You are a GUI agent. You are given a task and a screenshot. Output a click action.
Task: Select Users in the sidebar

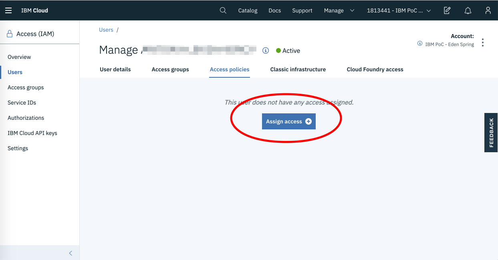[x=15, y=72]
